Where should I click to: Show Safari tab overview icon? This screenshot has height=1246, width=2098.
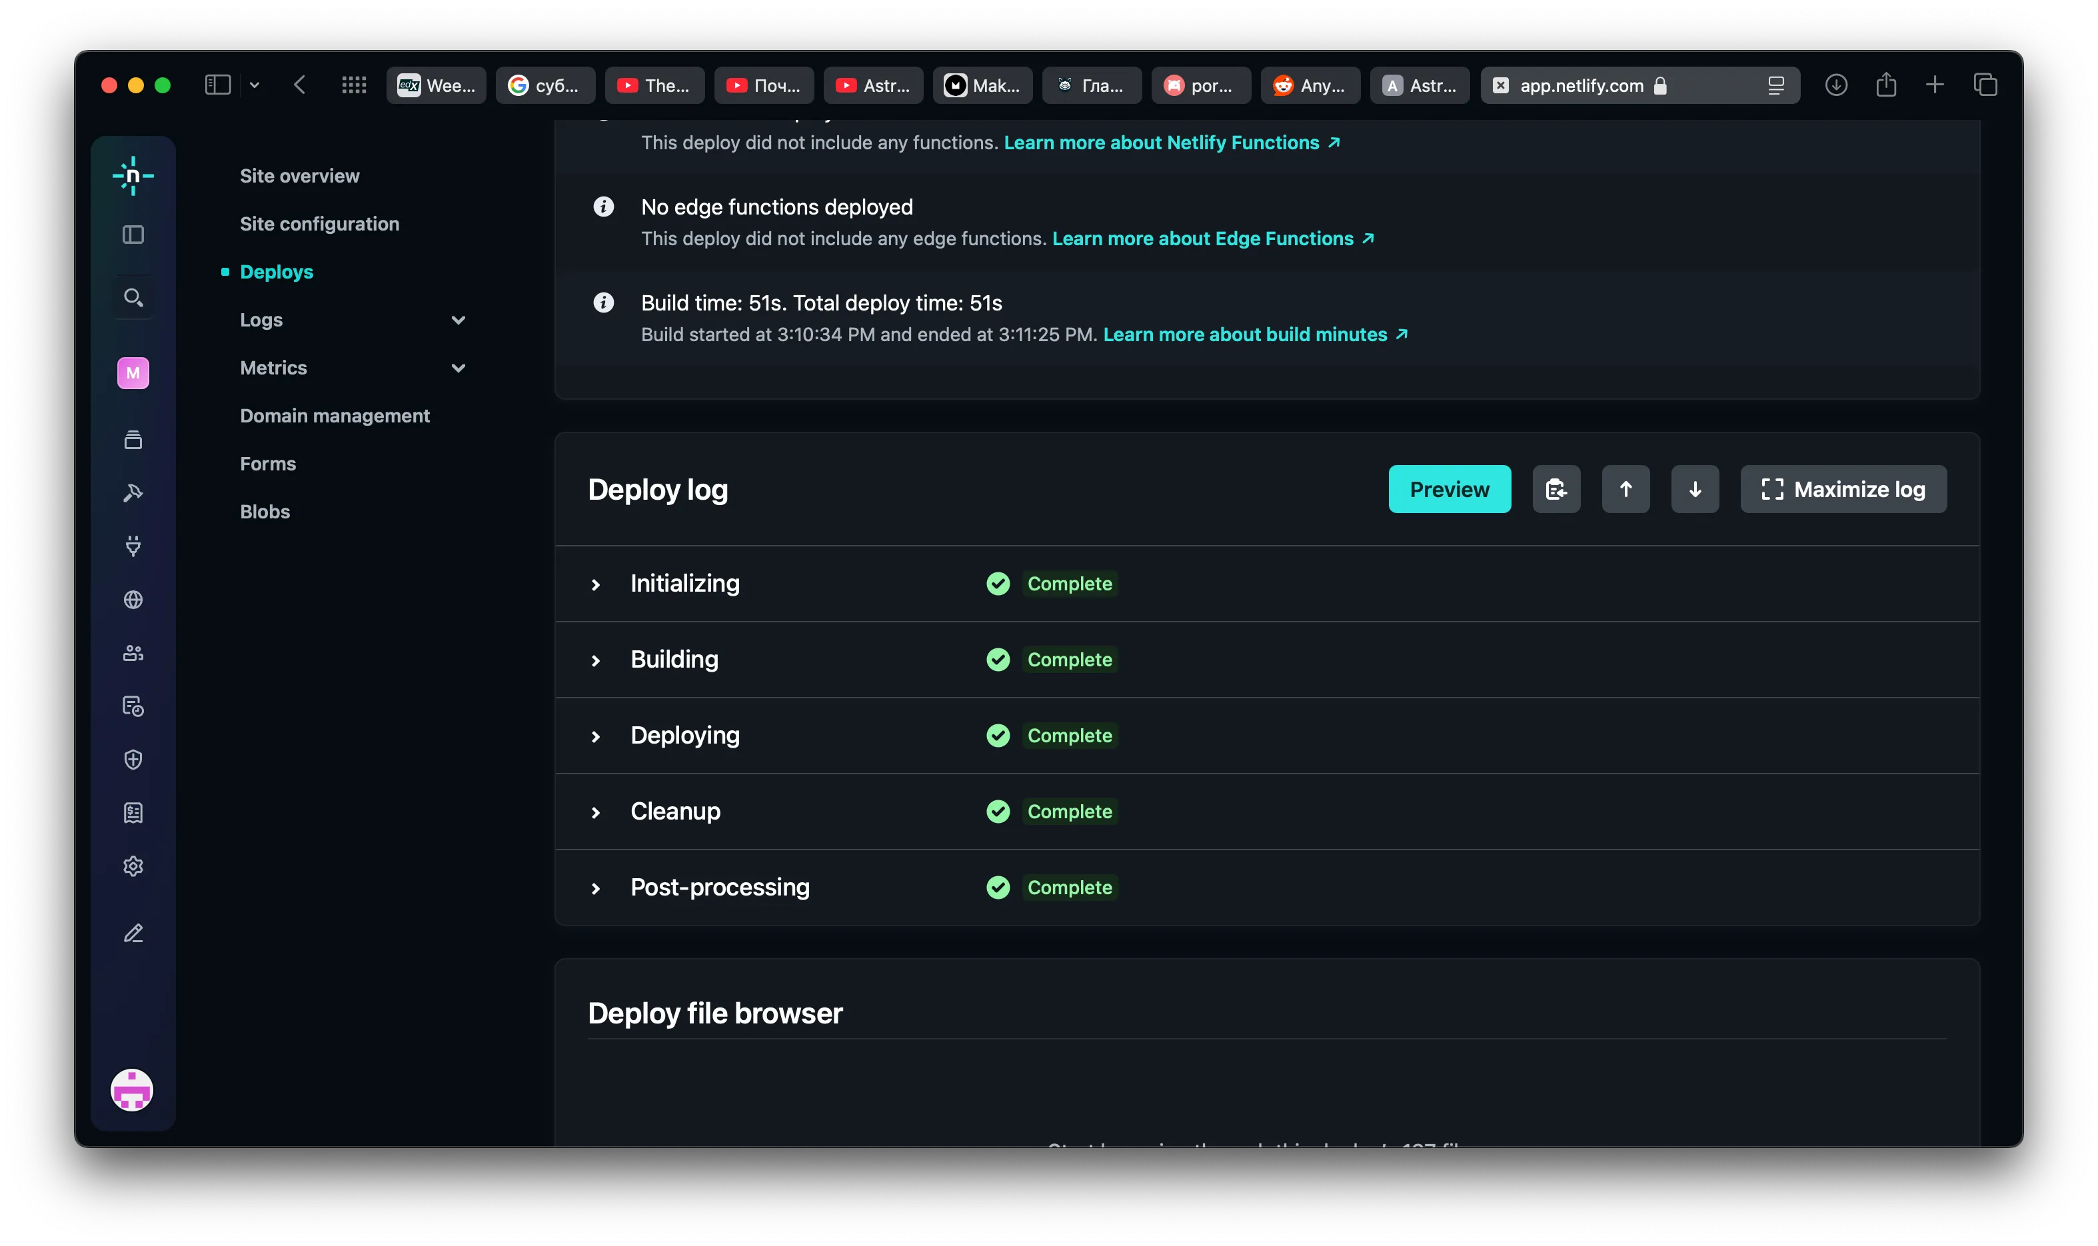(1985, 85)
